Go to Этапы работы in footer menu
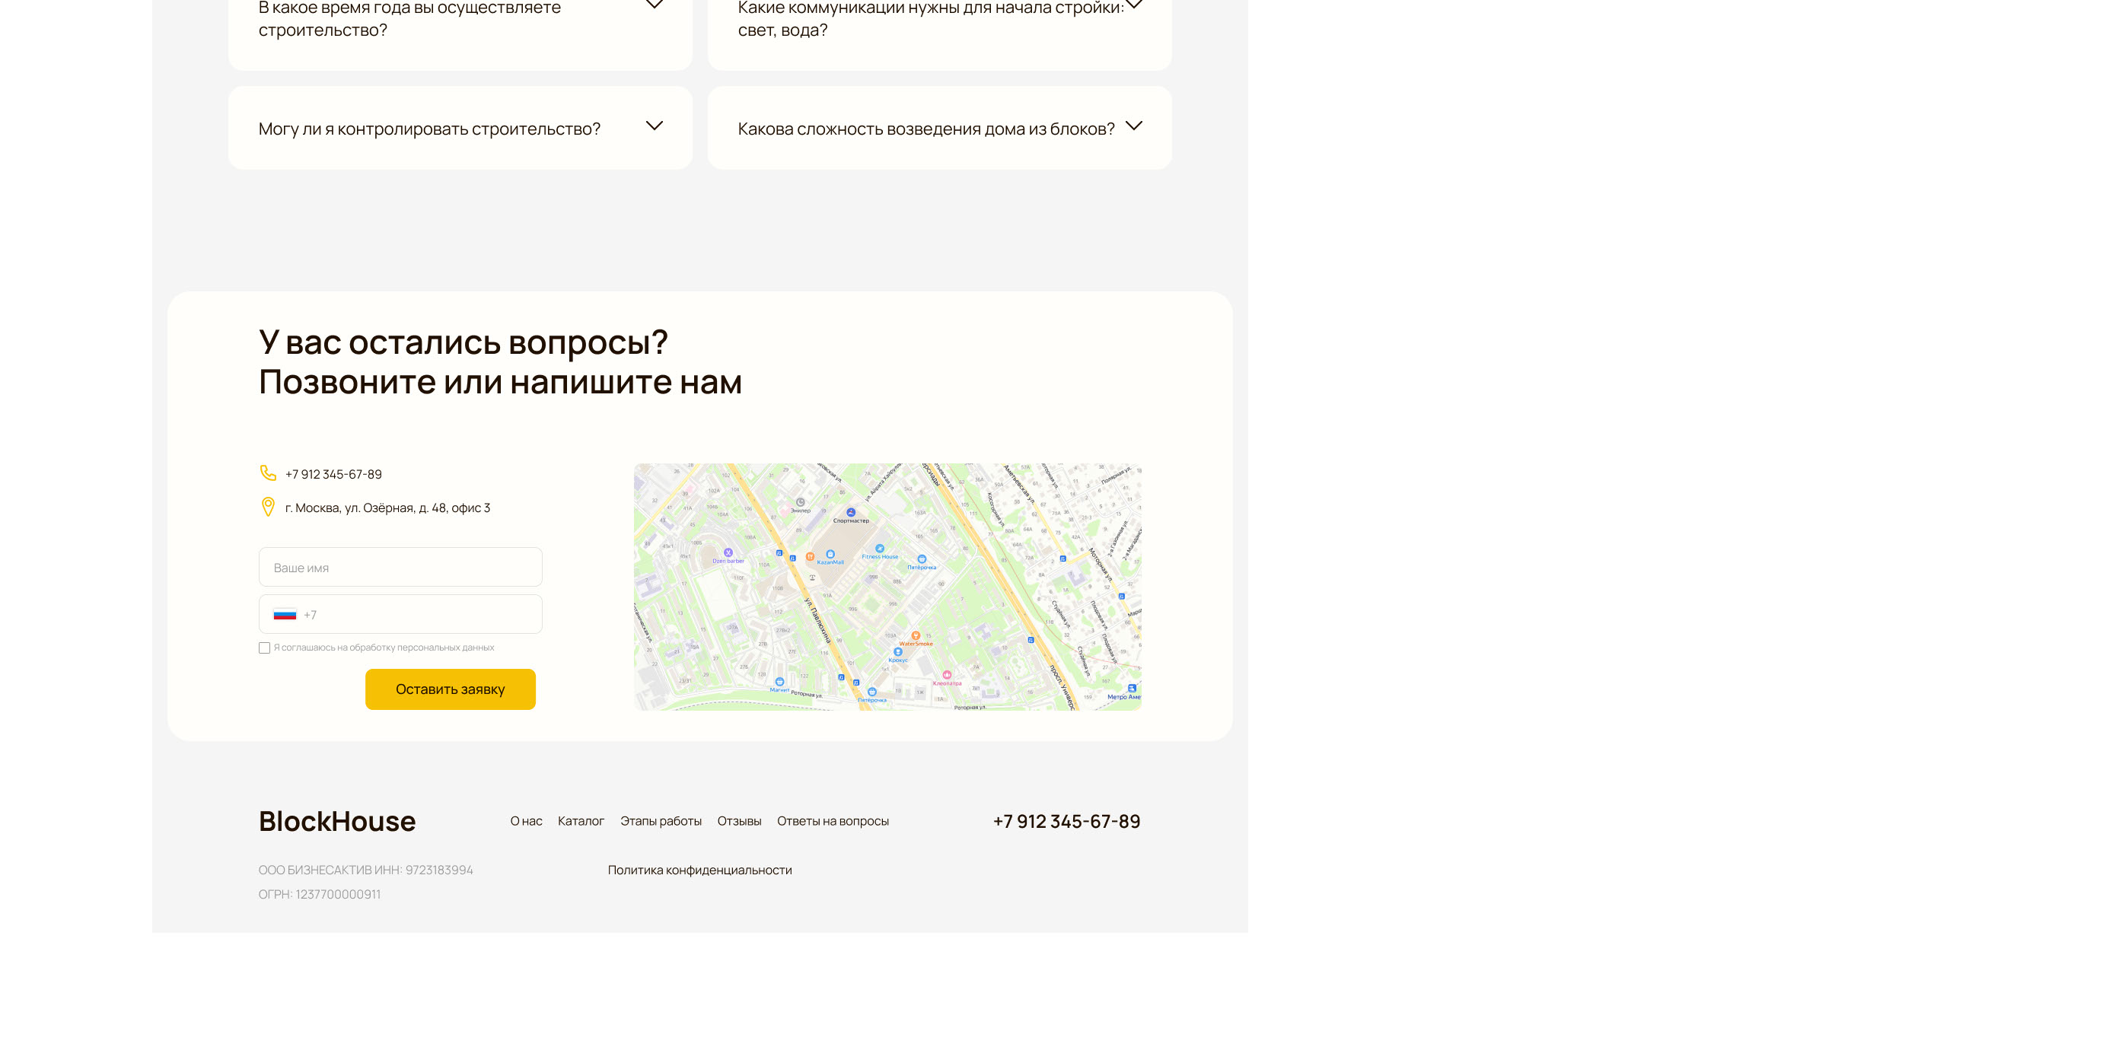This screenshot has height=1047, width=2128. pos(661,821)
